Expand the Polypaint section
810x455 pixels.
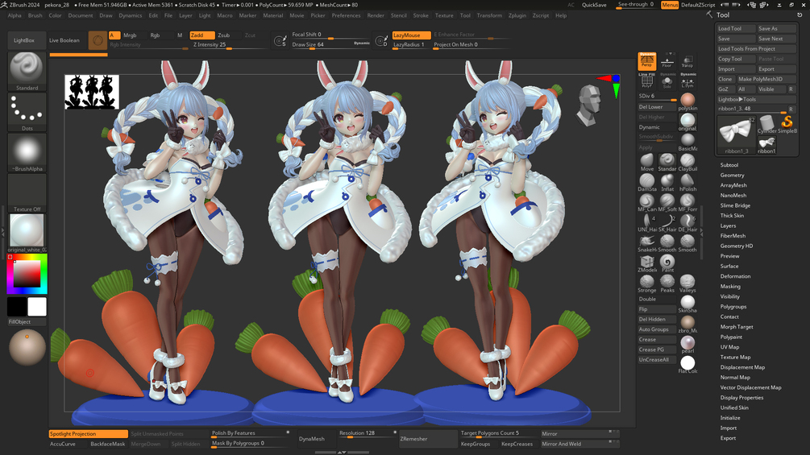(x=731, y=337)
